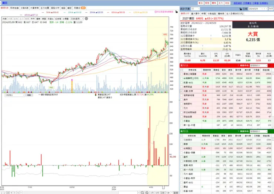This screenshot has height=194, width=274.
Task: Zoom out the chart with the minus magnifier
Action: [x=143, y=193]
